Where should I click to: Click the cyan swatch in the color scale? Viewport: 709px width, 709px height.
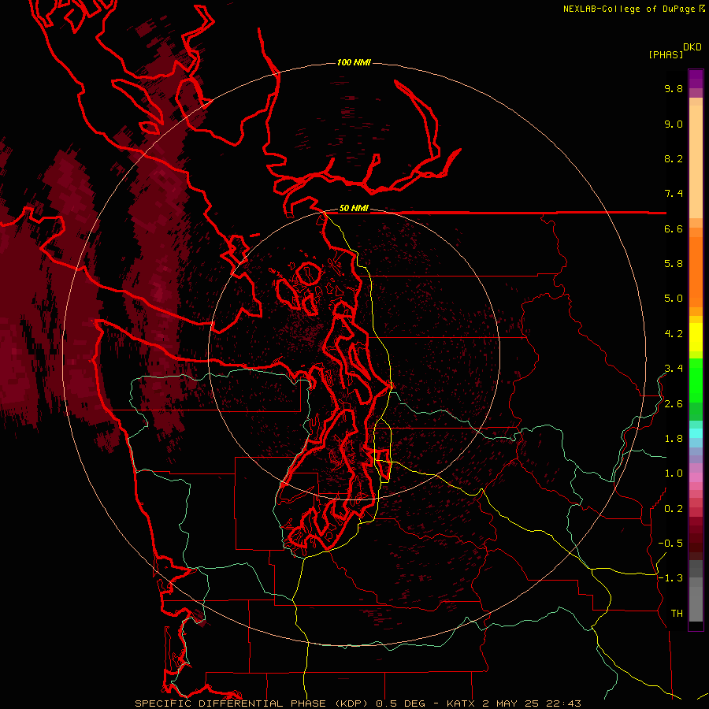tap(696, 433)
